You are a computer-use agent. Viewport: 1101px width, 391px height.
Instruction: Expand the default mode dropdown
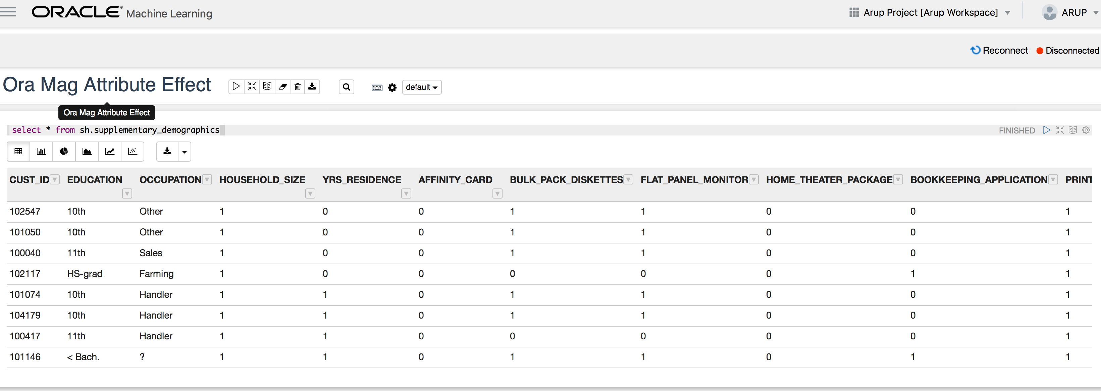pyautogui.click(x=421, y=87)
